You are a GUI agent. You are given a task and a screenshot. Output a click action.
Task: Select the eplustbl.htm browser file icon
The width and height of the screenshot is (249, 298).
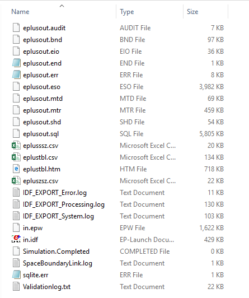pos(16,169)
